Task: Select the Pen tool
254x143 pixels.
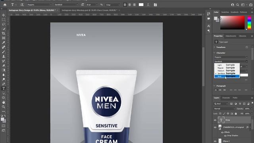Action: (x=4, y=84)
